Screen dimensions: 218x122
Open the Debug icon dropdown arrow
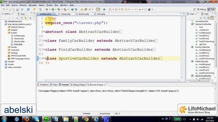pos(50,9)
